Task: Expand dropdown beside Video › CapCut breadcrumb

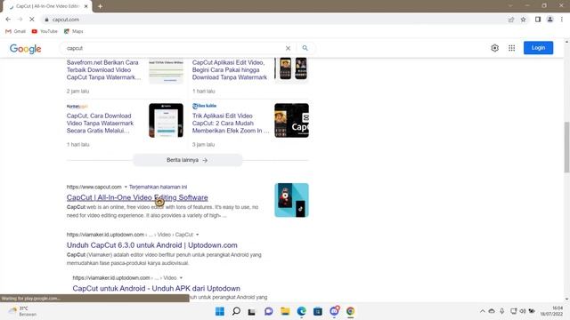Action: pos(198,235)
